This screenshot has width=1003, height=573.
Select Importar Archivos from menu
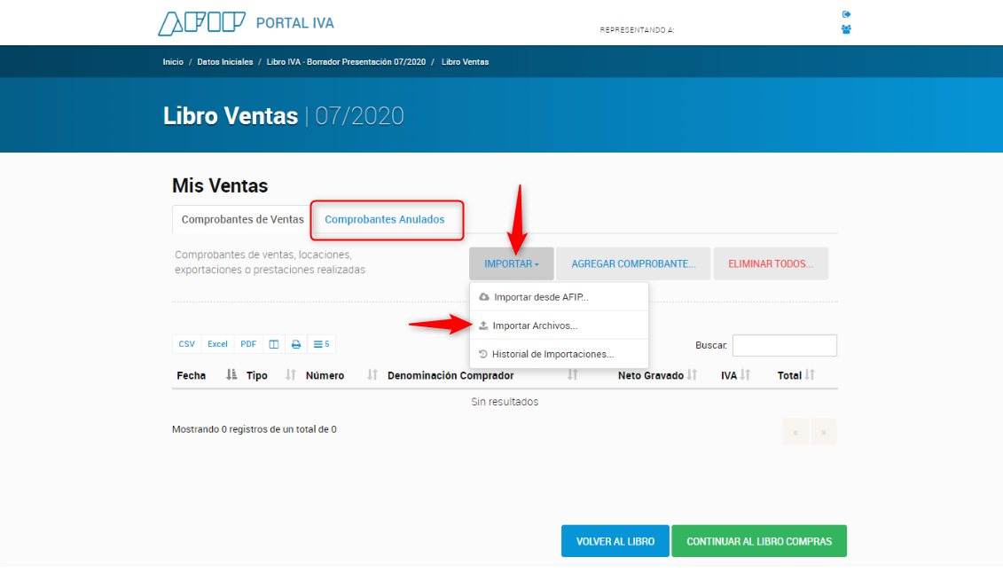535,326
